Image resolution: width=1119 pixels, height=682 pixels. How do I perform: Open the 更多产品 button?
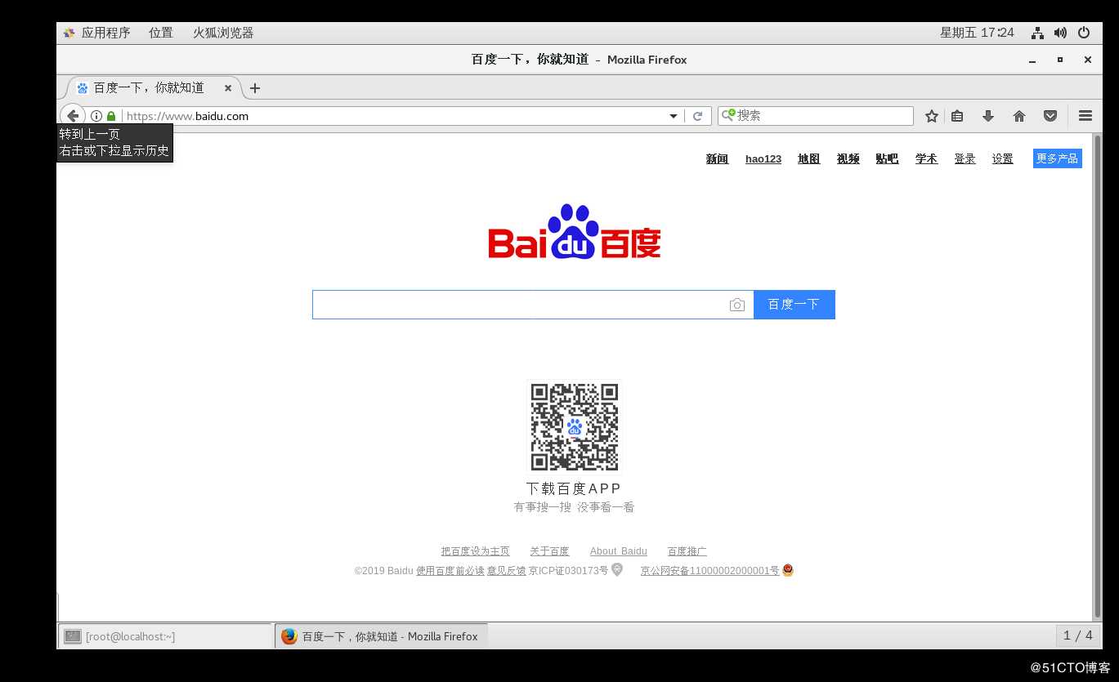click(x=1057, y=158)
